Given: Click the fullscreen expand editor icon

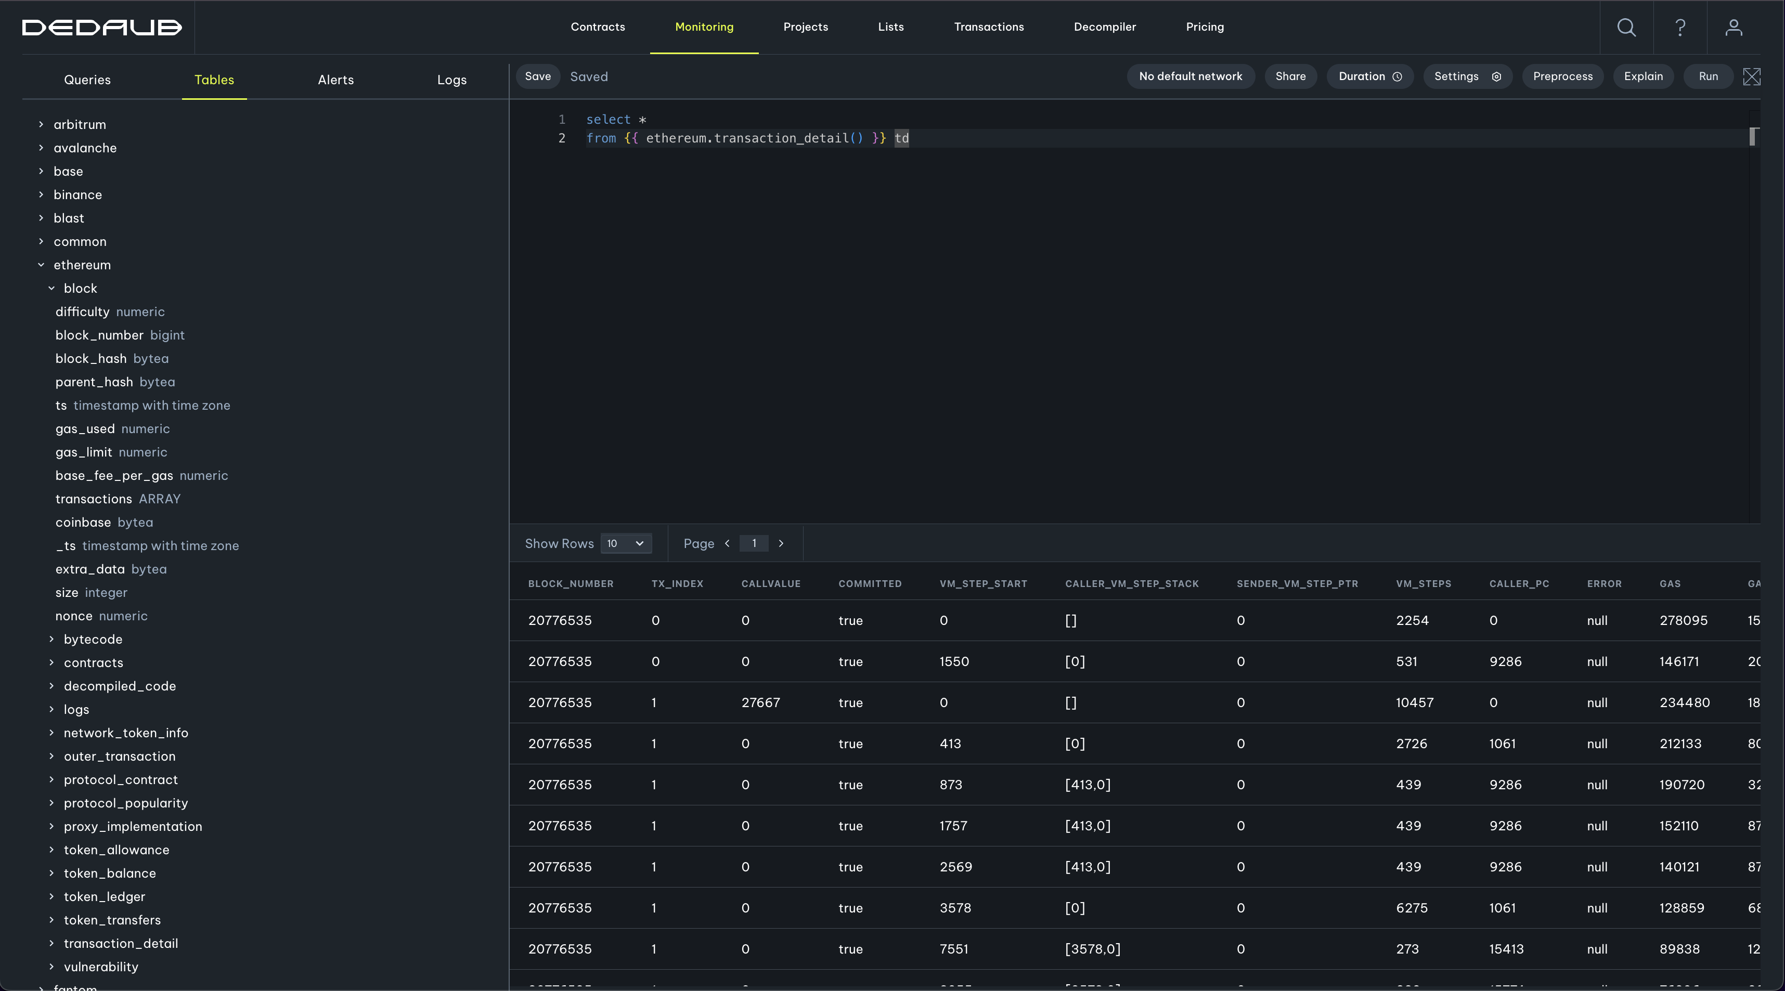Looking at the screenshot, I should point(1751,77).
